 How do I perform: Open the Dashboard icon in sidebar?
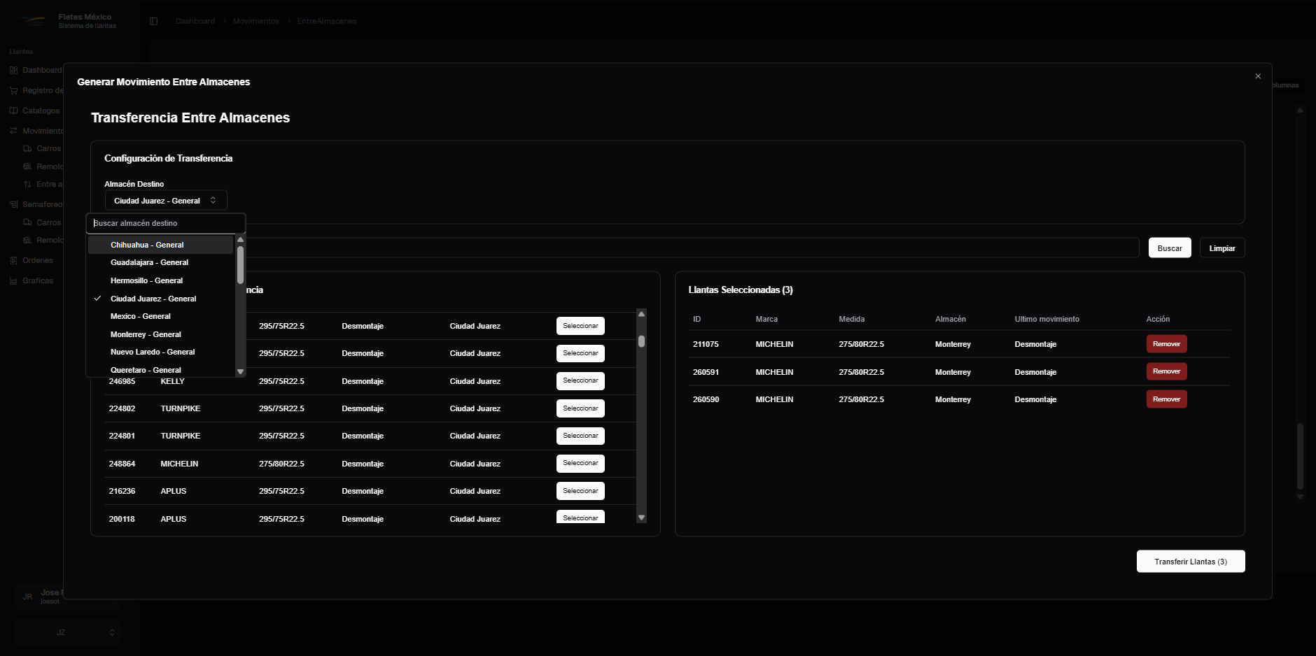[13, 70]
